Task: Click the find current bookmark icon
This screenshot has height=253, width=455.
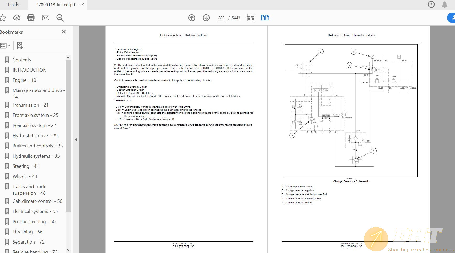Action: point(20,45)
